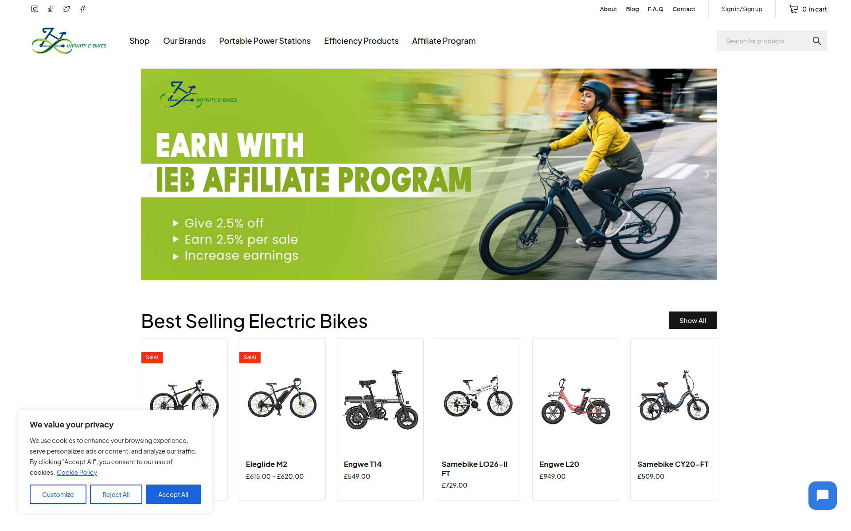This screenshot has height=531, width=851.
Task: Open Portable Power Stations menu item
Action: tap(265, 41)
